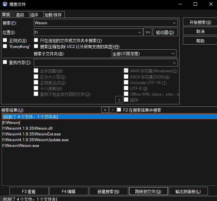Click the >> browse folder button
The width and height of the screenshot is (217, 201).
point(148,32)
